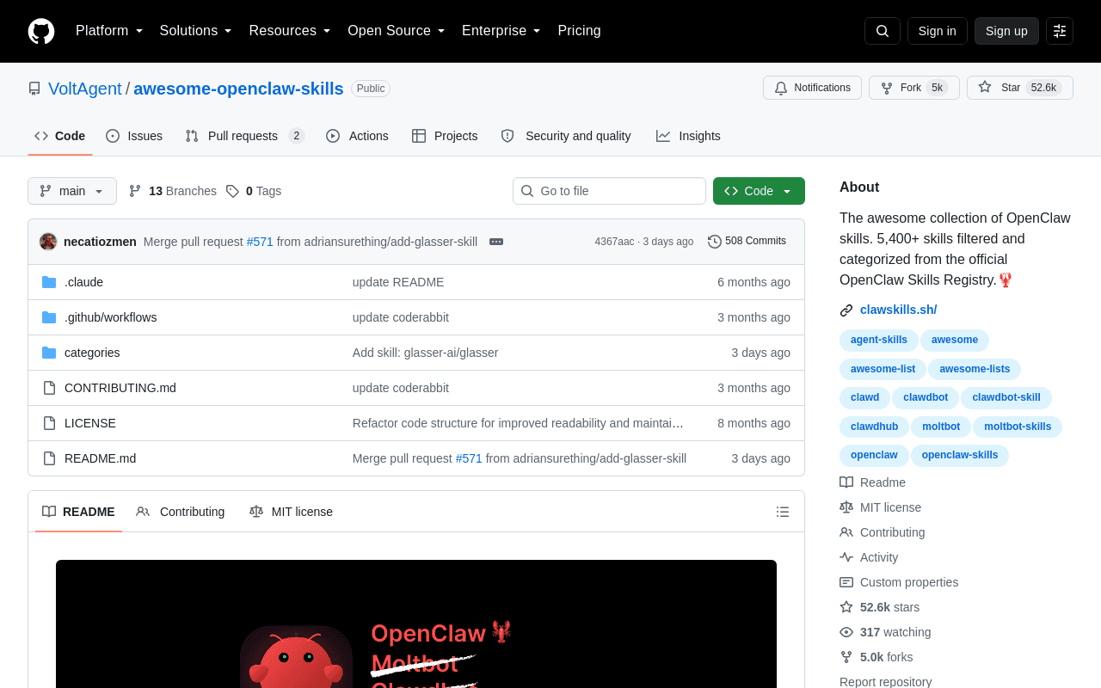Click the pulse icon beside Activity

(846, 557)
